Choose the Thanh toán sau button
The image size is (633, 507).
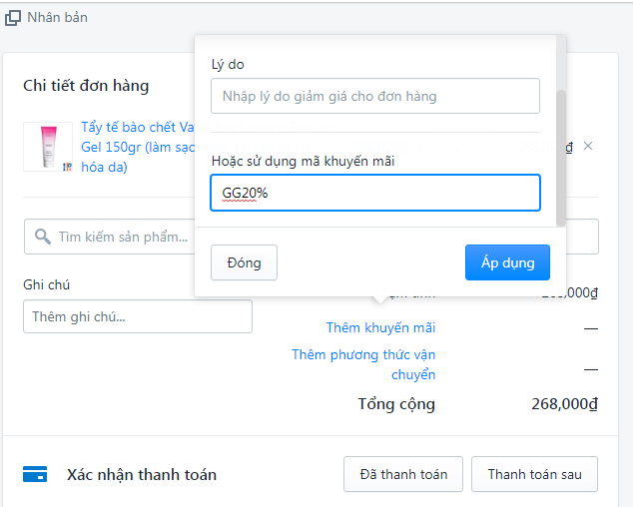pyautogui.click(x=534, y=474)
